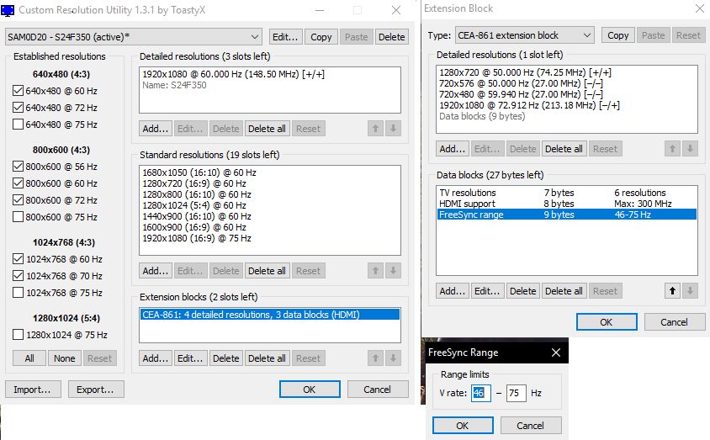
Task: Enable 800x600 @ 75 Hz
Action: [x=18, y=216]
